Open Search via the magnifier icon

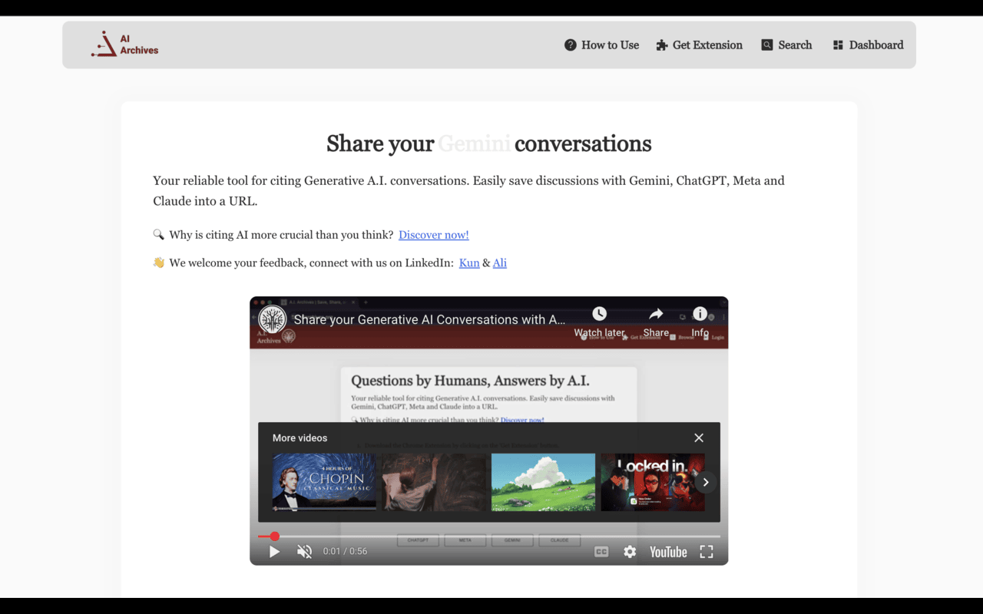click(766, 45)
